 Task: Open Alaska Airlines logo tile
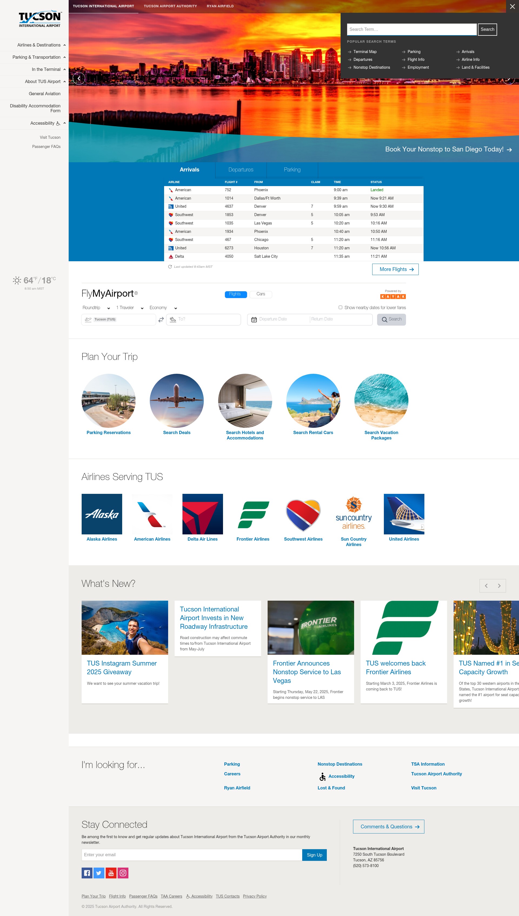click(102, 514)
